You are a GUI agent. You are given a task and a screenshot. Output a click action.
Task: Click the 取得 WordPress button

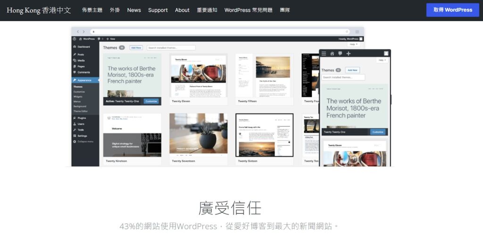[452, 10]
